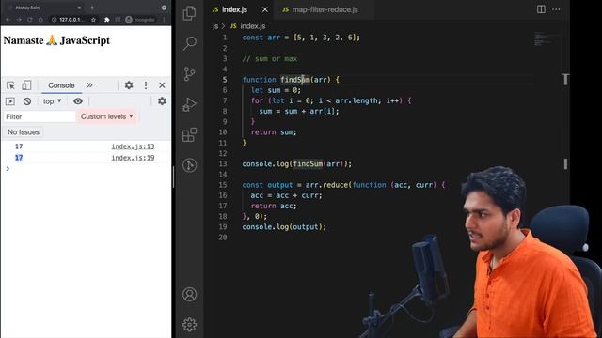This screenshot has width=602, height=338.
Task: Bookmark the page with the star icon
Action: [93, 19]
